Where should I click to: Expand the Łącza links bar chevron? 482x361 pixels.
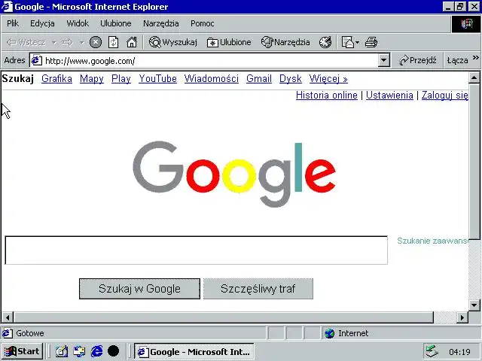(x=475, y=58)
